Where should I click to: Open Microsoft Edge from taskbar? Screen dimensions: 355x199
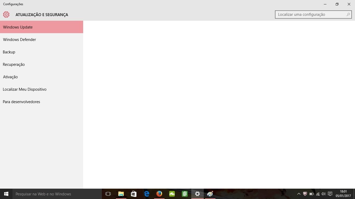click(147, 194)
